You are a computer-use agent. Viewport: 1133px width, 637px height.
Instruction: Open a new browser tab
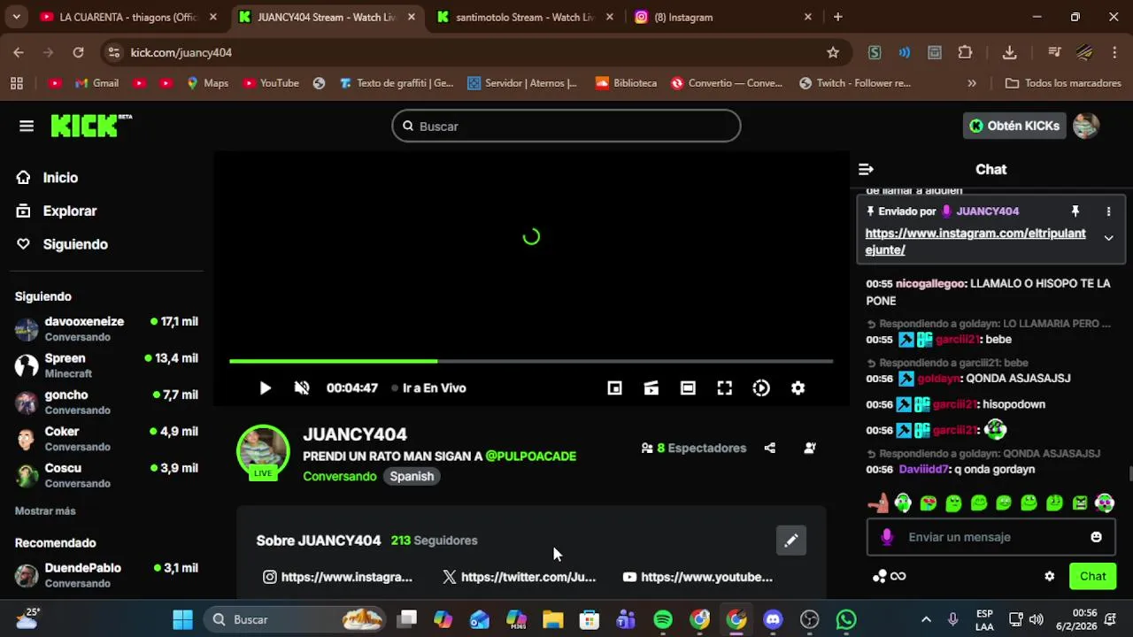tap(837, 17)
